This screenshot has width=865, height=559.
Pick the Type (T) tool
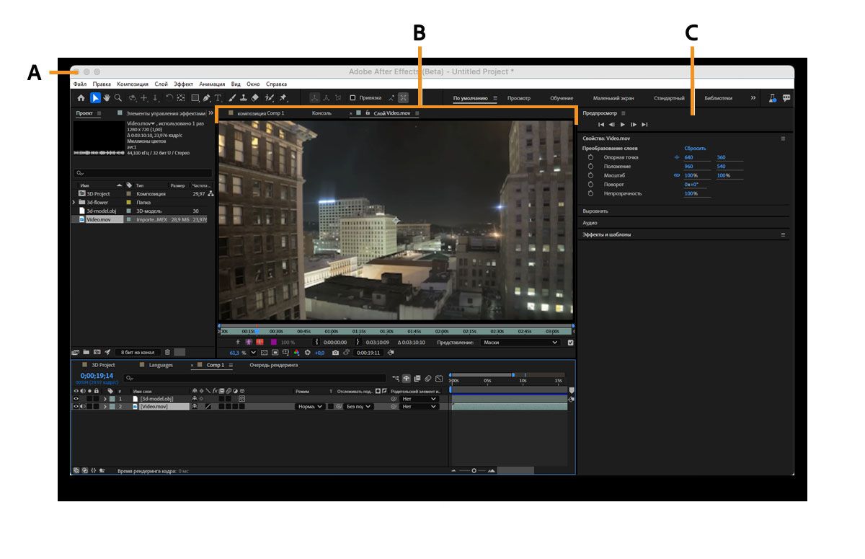pos(218,98)
